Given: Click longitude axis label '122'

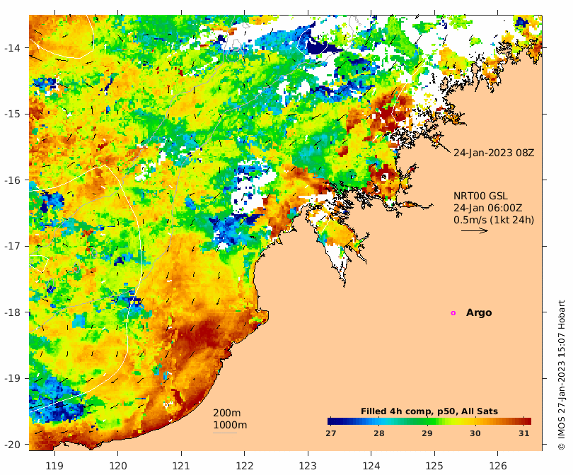Looking at the screenshot, I should [x=245, y=466].
